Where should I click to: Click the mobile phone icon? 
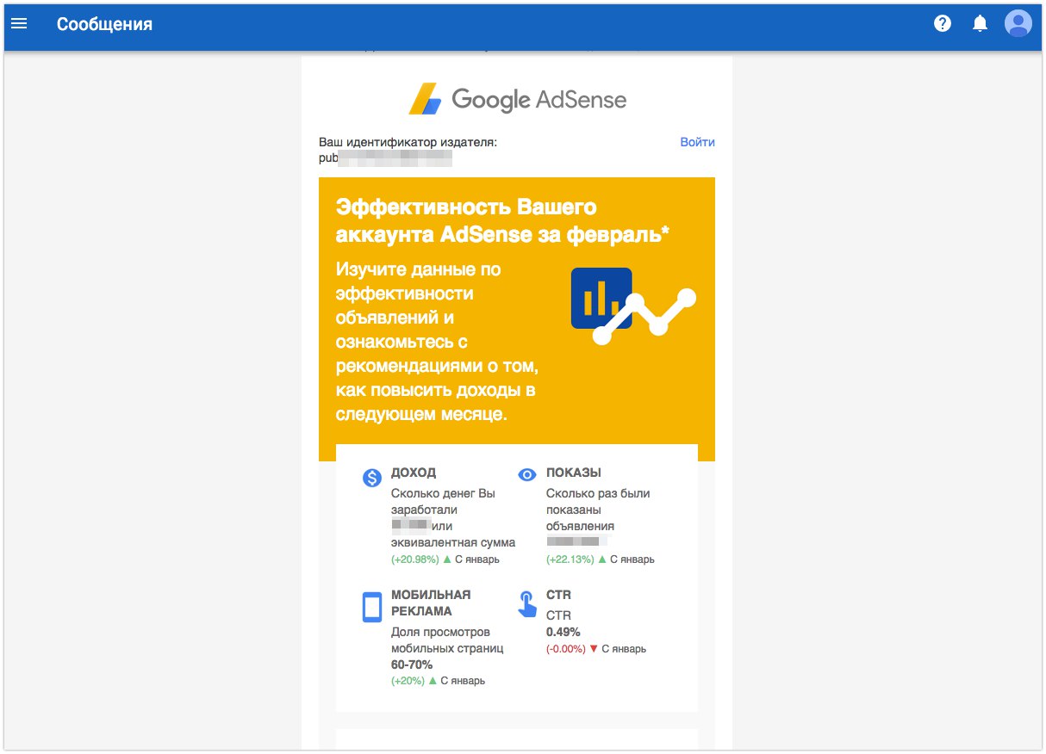(x=371, y=606)
